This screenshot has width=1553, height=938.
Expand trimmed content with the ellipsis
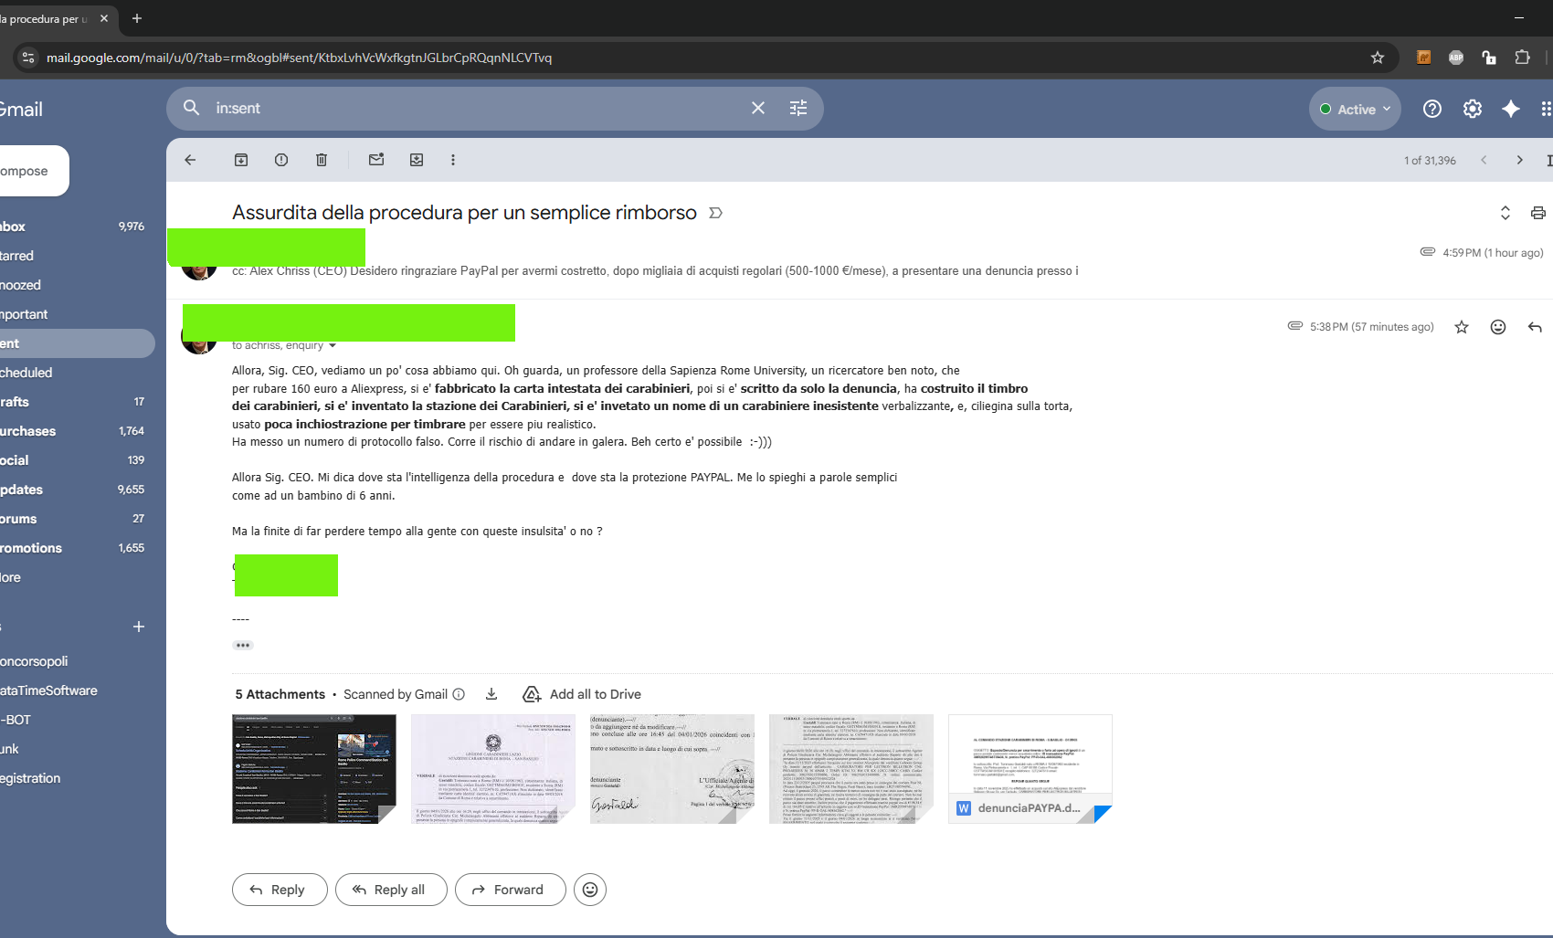[x=242, y=645]
